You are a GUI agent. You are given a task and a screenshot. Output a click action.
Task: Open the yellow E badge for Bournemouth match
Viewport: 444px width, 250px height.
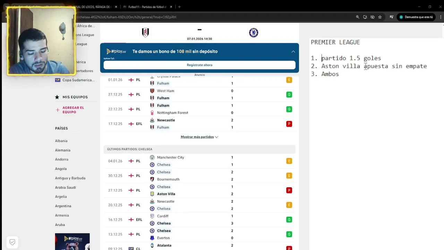point(289,176)
